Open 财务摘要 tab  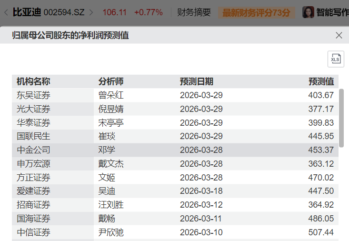tap(194, 12)
